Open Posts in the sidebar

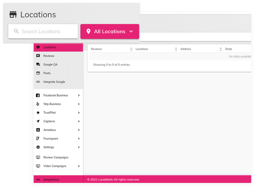pos(58,73)
